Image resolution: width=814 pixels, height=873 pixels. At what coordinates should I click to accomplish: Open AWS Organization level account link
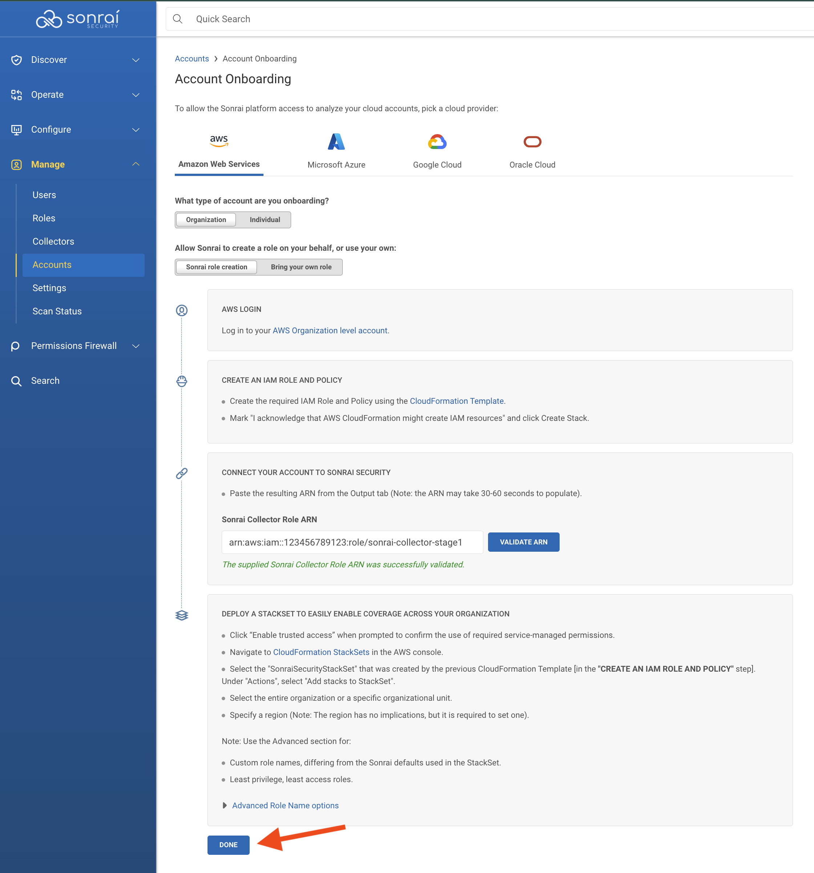(x=330, y=331)
